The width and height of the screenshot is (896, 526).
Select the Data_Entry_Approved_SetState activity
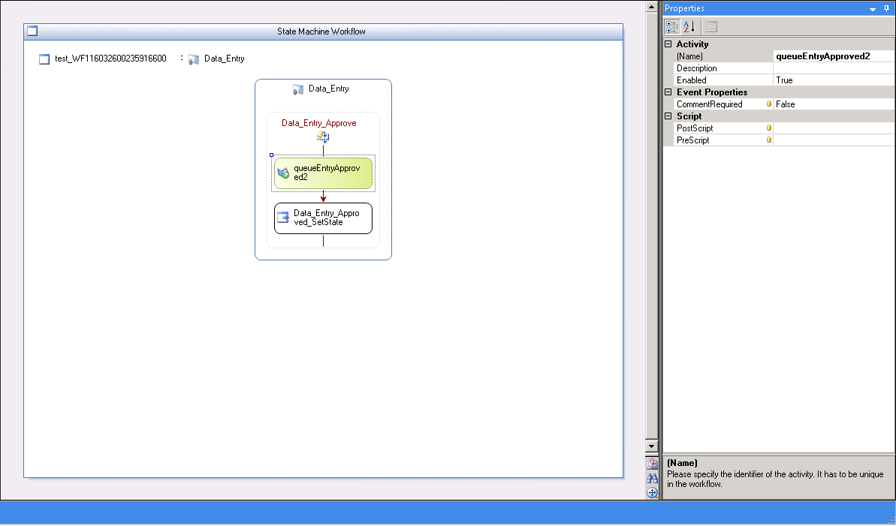[x=323, y=218]
